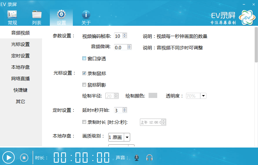
Task: Open the 列表 (List) folder icon
Action: click(x=37, y=15)
